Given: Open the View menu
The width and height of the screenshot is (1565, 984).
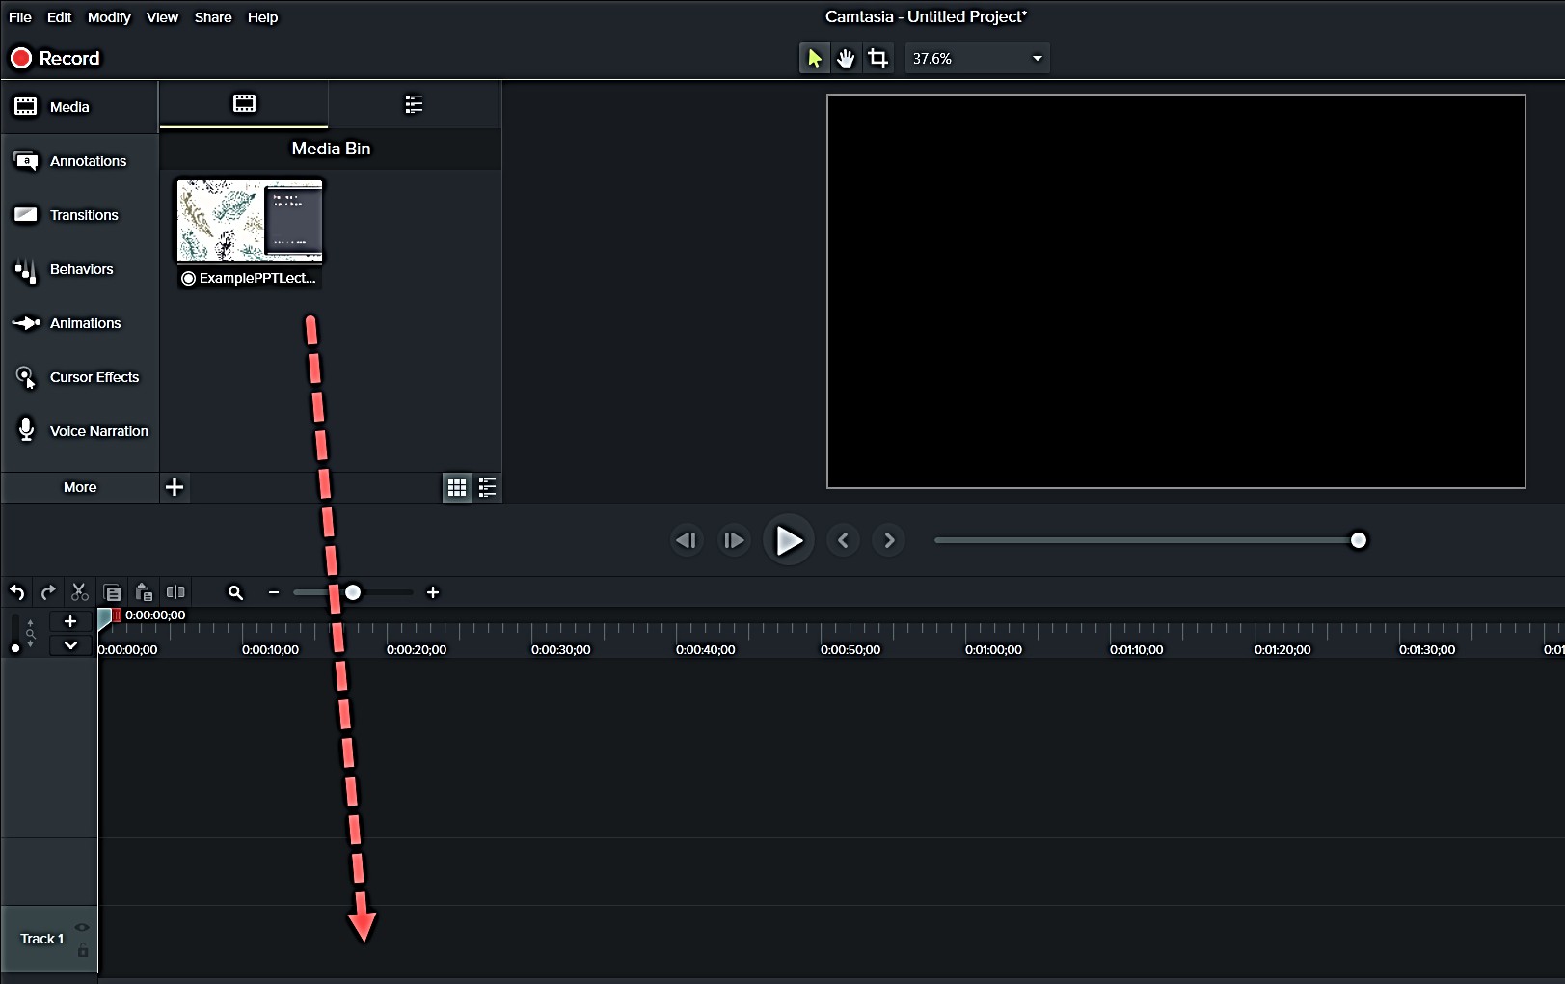Looking at the screenshot, I should [162, 17].
